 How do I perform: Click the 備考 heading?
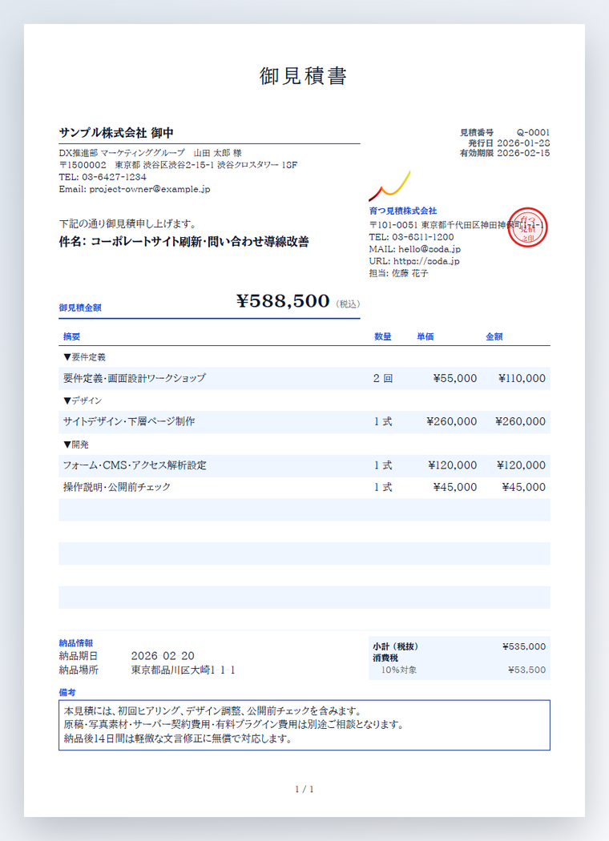(67, 693)
